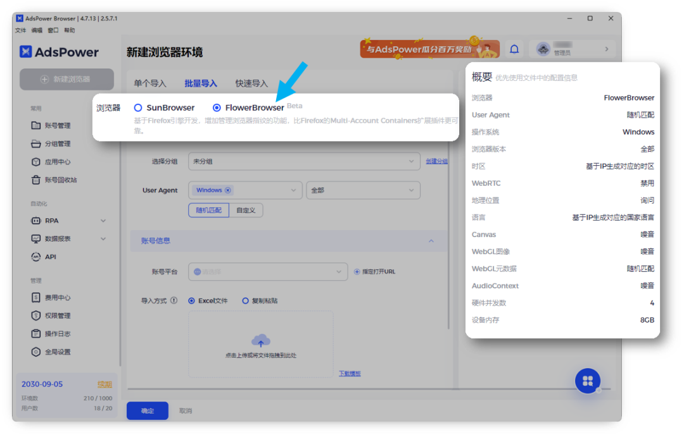684x437 pixels.
Task: Open the 编辑 menu
Action: 37,30
